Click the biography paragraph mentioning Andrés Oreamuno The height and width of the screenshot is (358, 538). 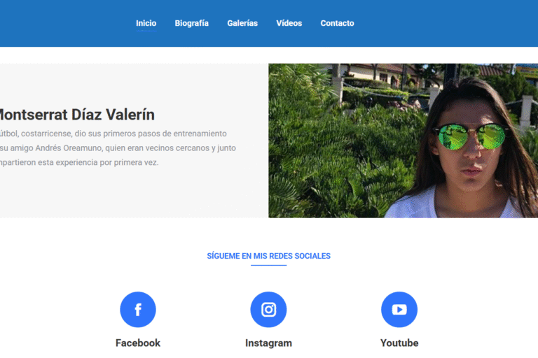pos(118,148)
